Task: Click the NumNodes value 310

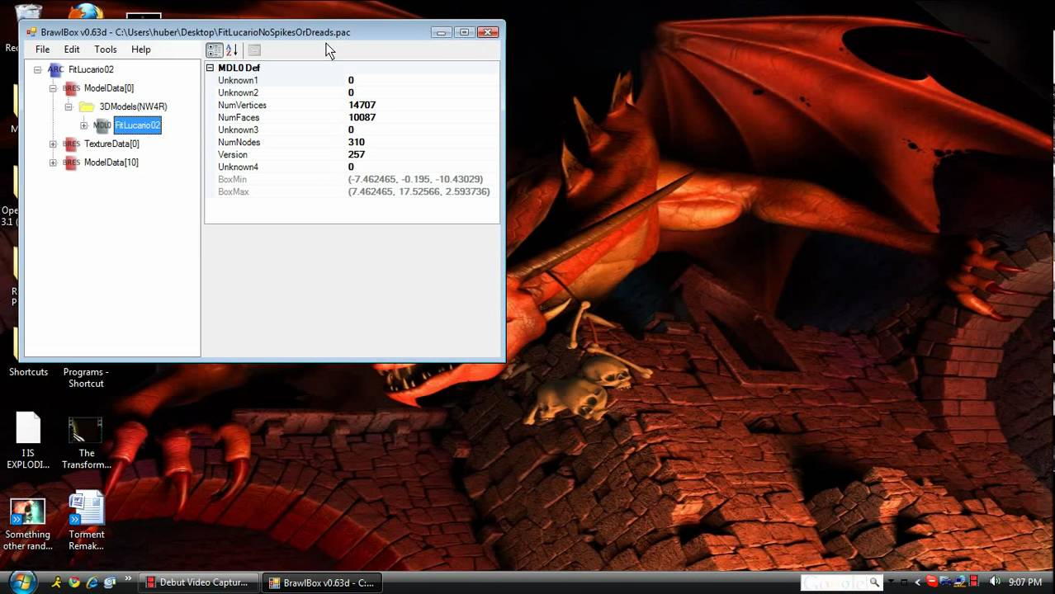Action: (x=356, y=142)
